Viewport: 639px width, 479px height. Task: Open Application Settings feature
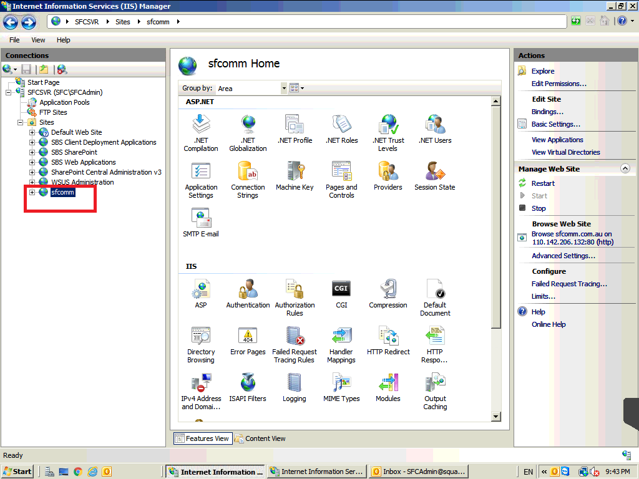pyautogui.click(x=201, y=180)
